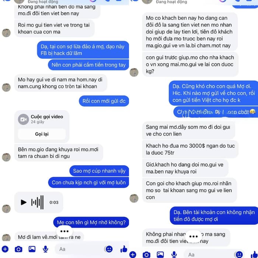Click the voice message waveform
258x258 pixels.
point(38,202)
